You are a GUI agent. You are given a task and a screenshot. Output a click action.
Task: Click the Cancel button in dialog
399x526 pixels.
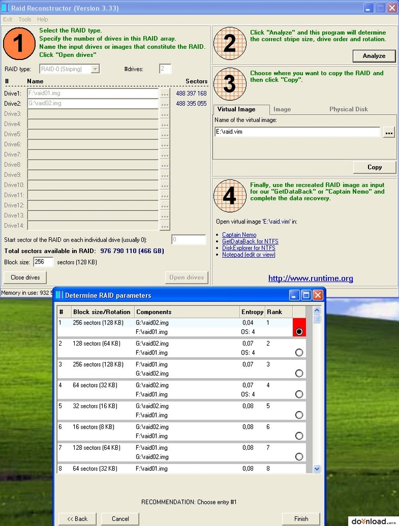click(120, 519)
